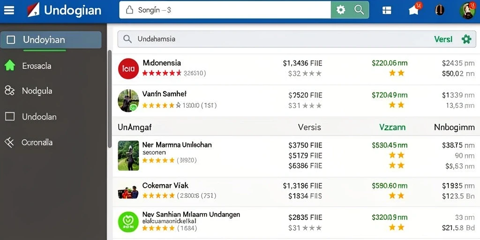The width and height of the screenshot is (480, 240).
Task: Click the value $50.02 nn
Action: coord(458,74)
